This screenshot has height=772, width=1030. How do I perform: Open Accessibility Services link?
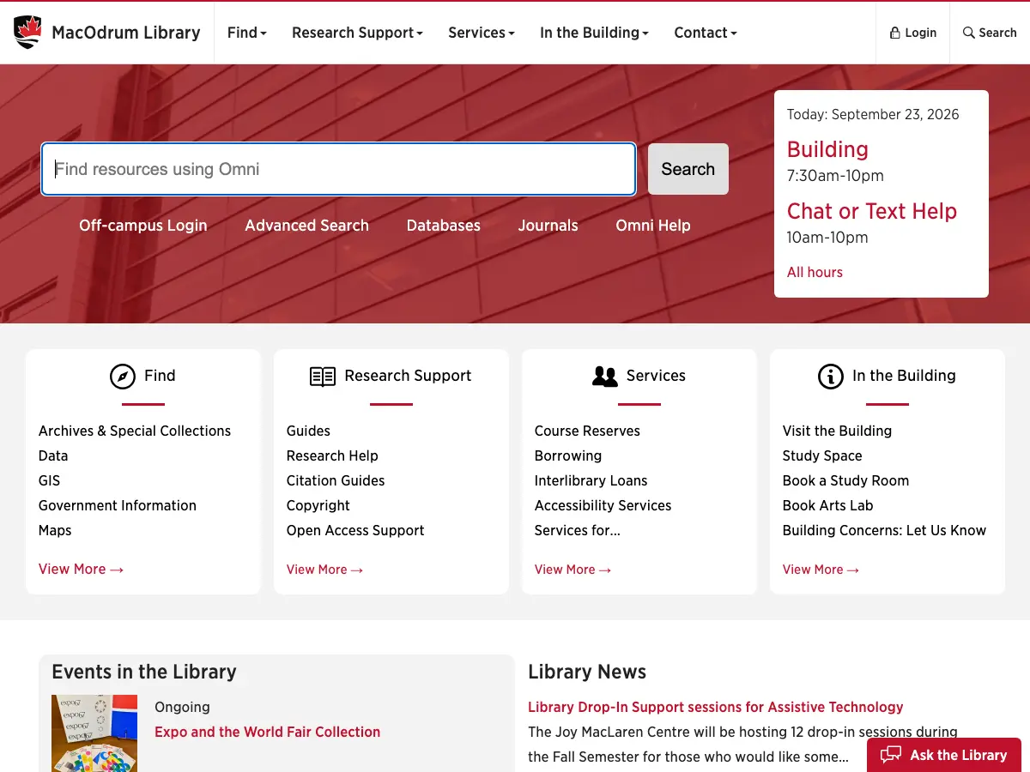click(x=603, y=505)
